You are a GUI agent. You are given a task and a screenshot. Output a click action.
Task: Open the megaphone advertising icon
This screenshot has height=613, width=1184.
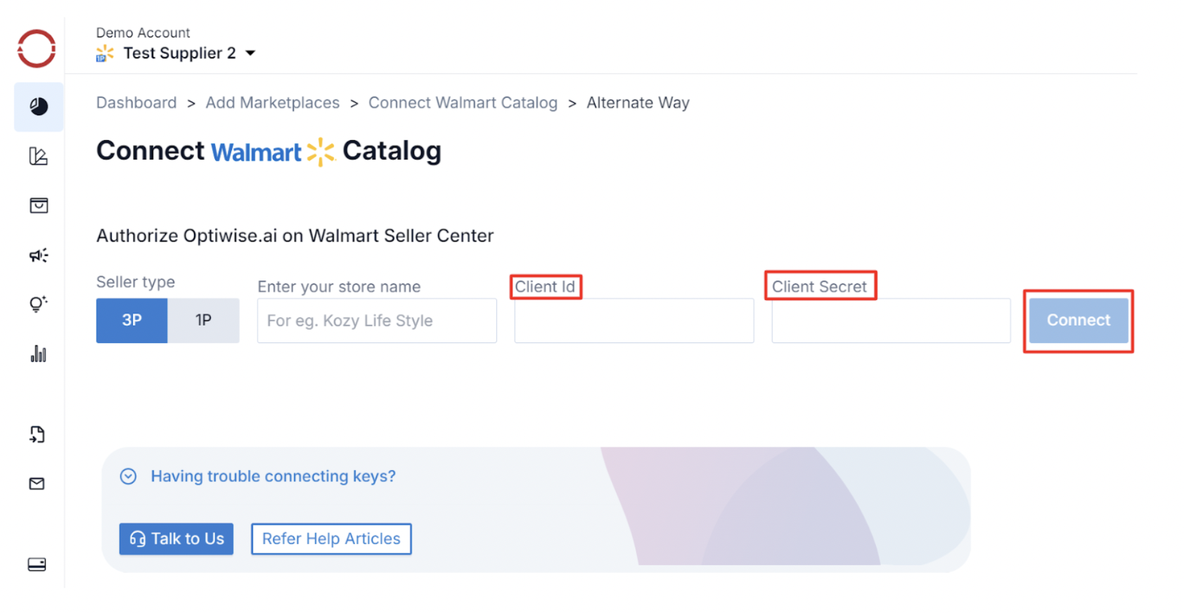pyautogui.click(x=39, y=255)
